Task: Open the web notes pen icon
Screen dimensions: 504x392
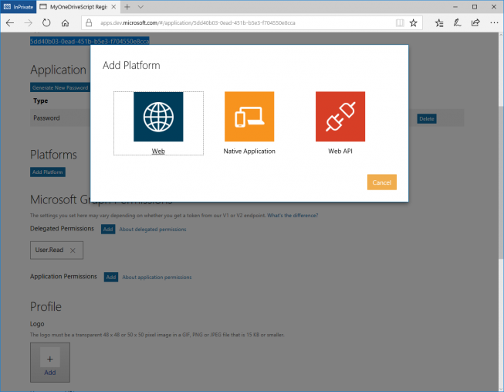Action: [x=457, y=23]
